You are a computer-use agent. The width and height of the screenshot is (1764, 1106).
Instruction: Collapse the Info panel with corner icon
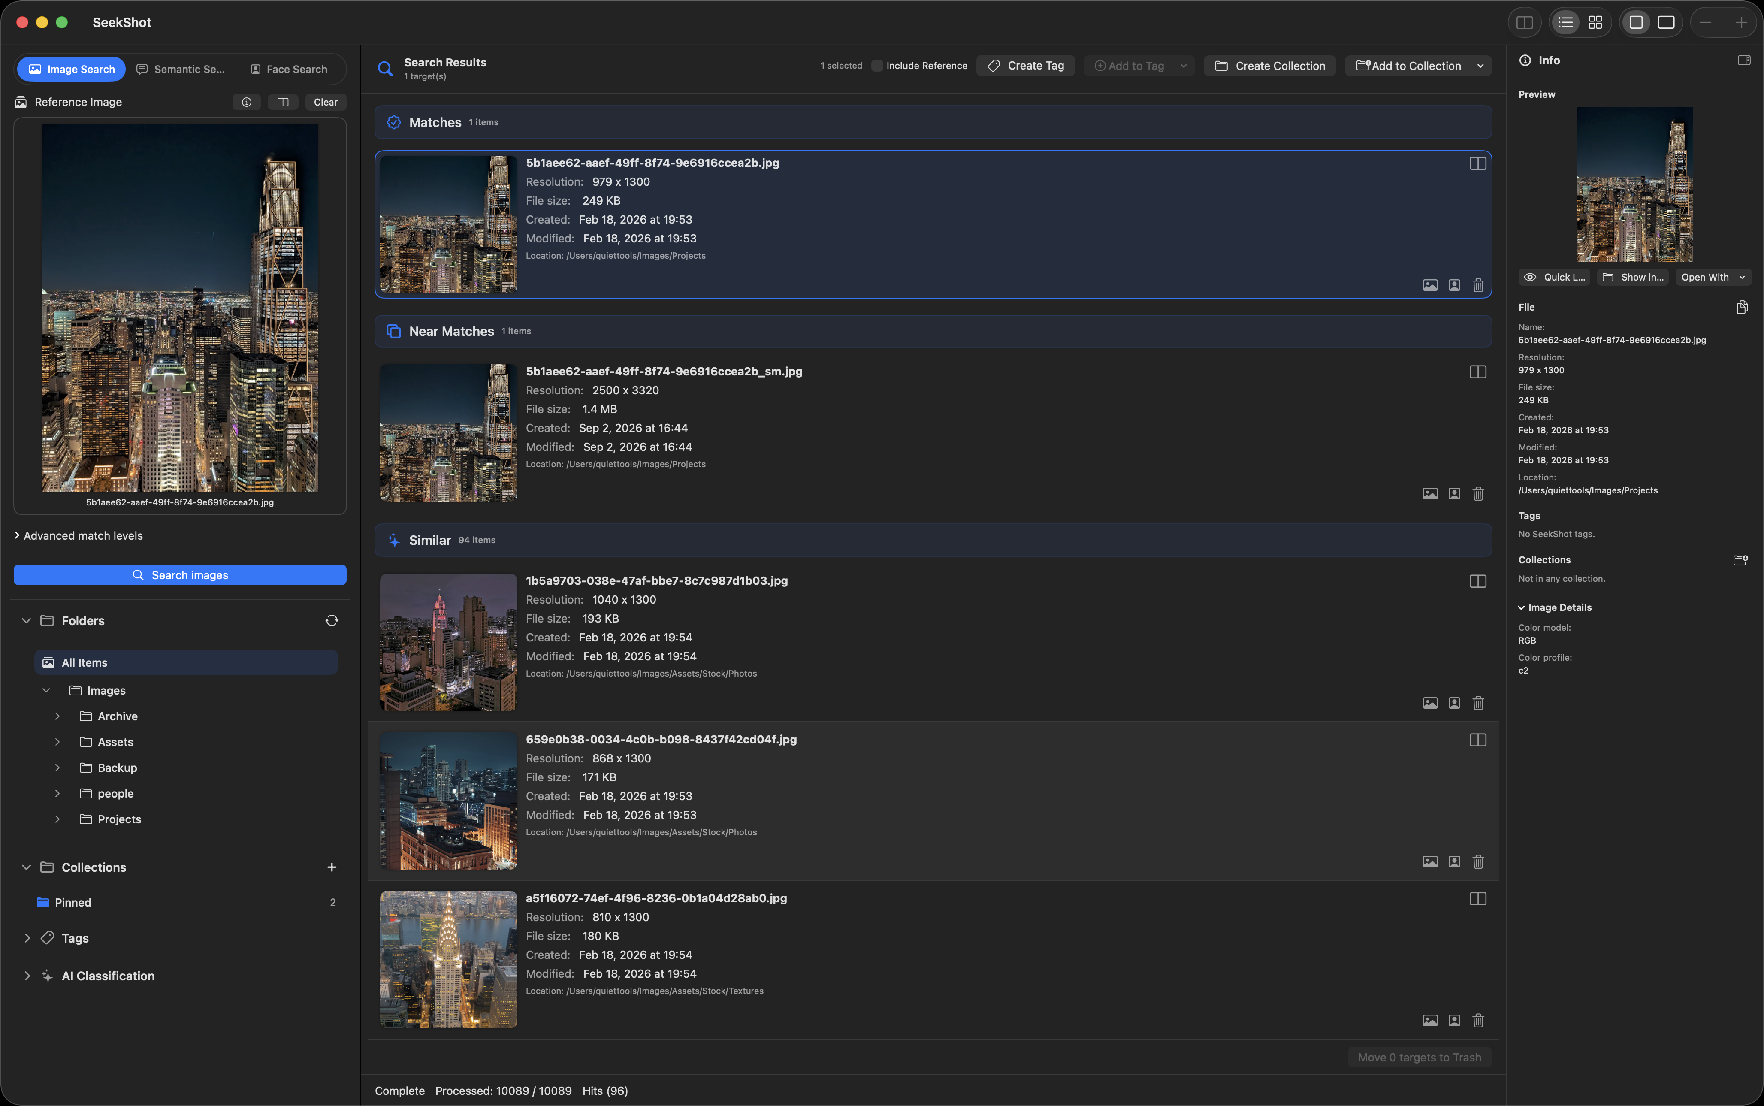coord(1743,61)
